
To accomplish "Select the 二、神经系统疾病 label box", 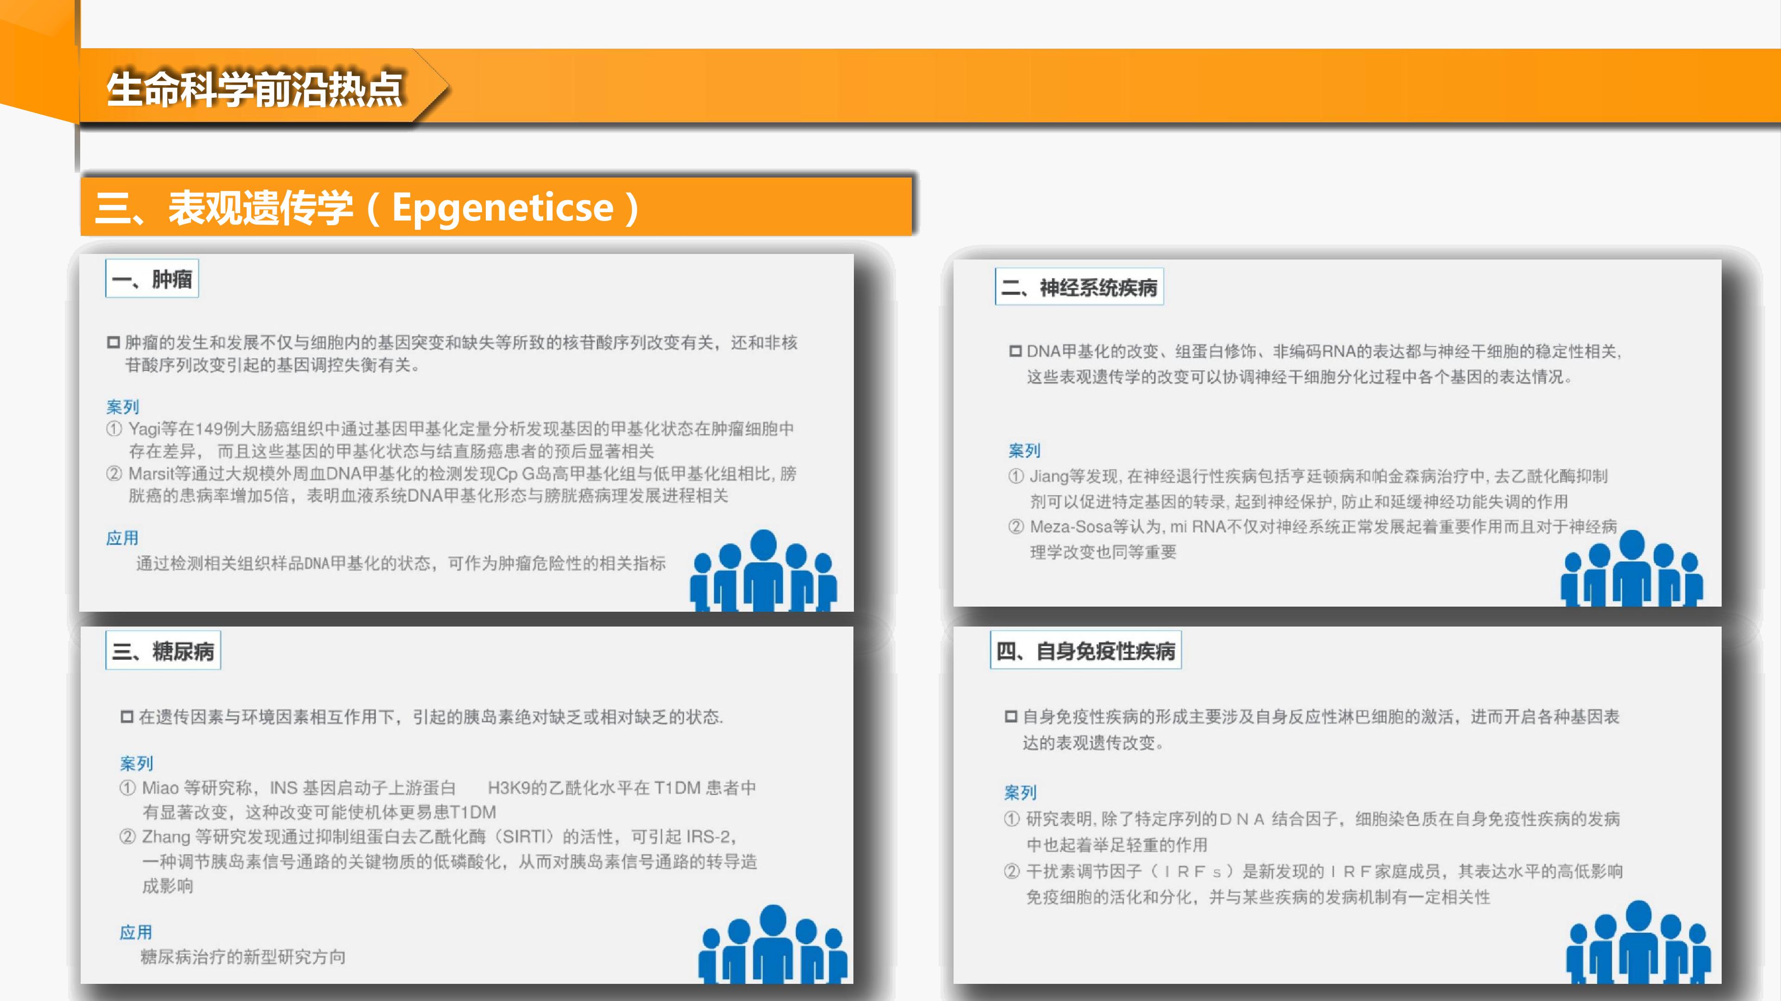I will (x=1079, y=287).
